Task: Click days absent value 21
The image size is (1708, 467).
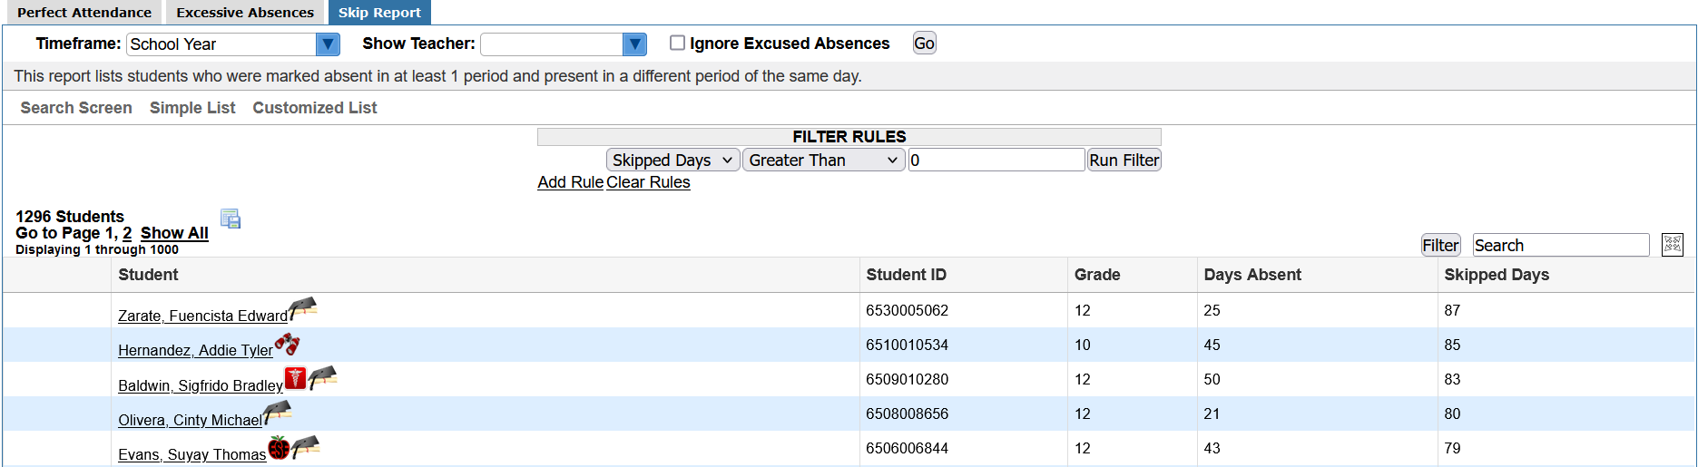Action: click(x=1212, y=413)
